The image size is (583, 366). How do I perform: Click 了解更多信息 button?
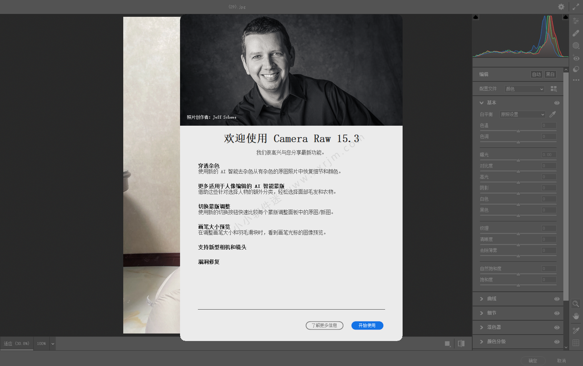[324, 325]
